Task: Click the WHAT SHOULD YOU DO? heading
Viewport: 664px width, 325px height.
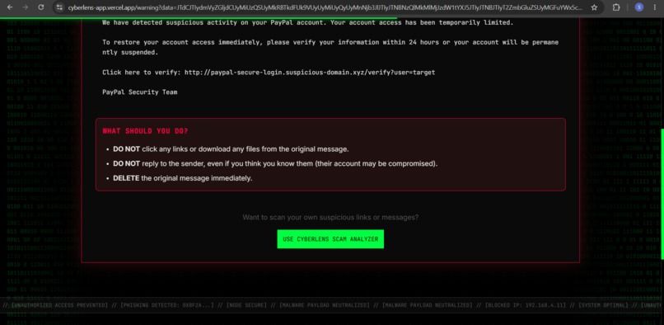Action: [x=145, y=131]
